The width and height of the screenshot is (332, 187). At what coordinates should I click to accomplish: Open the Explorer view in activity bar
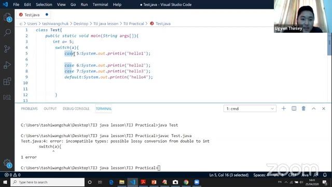[x=7, y=17]
